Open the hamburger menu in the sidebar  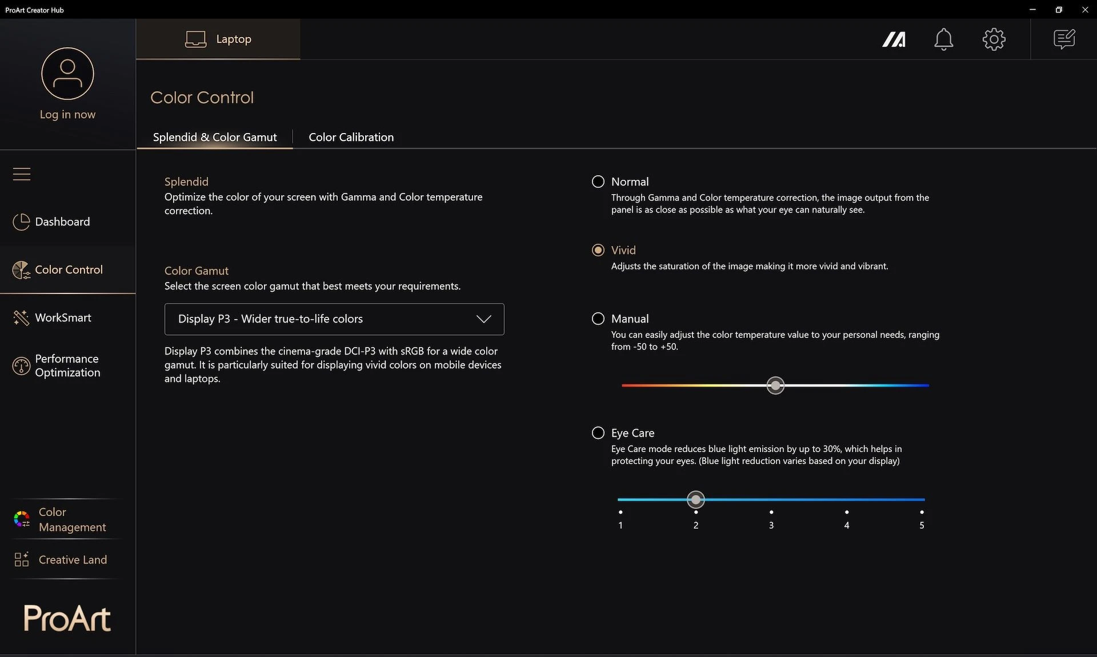[22, 174]
